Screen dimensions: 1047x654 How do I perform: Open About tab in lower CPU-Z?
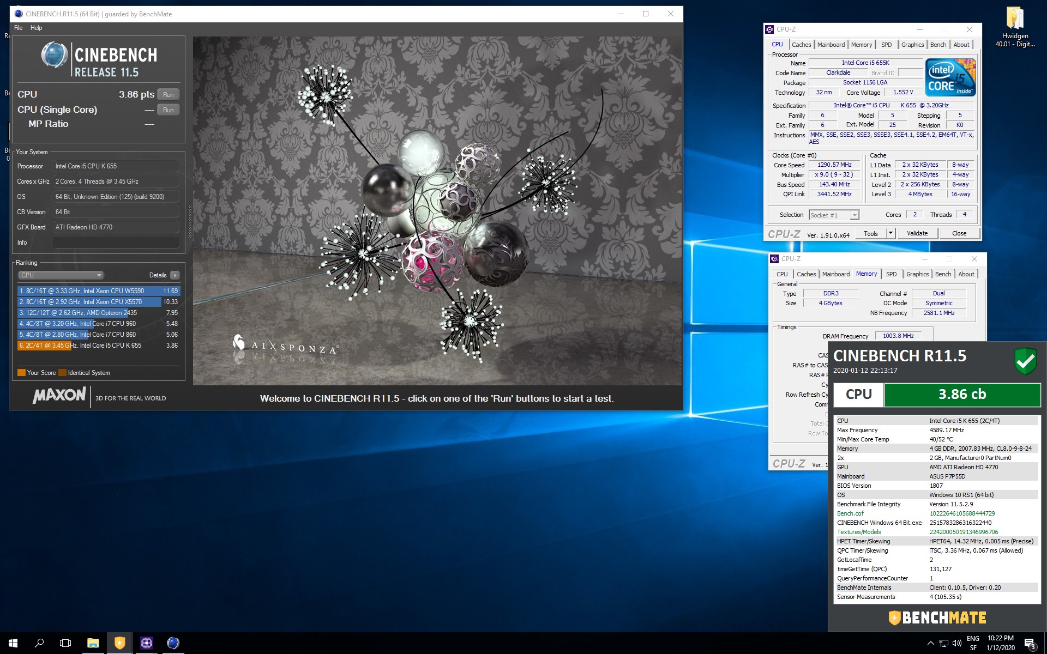pos(966,274)
